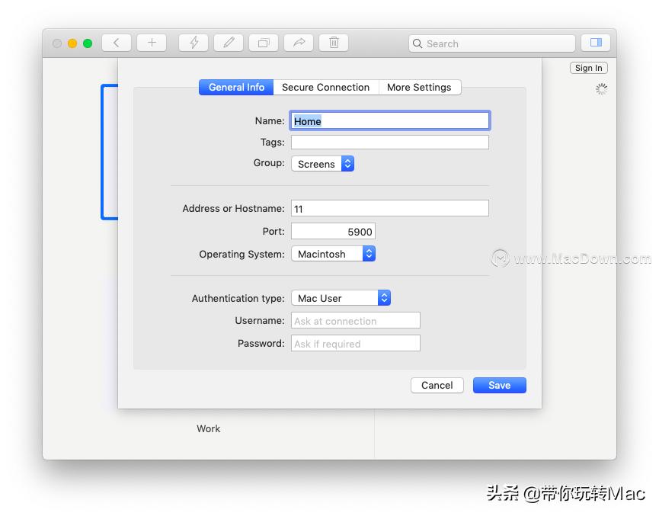The height and width of the screenshot is (516, 659).
Task: Click the empty Tags field
Action: (390, 142)
